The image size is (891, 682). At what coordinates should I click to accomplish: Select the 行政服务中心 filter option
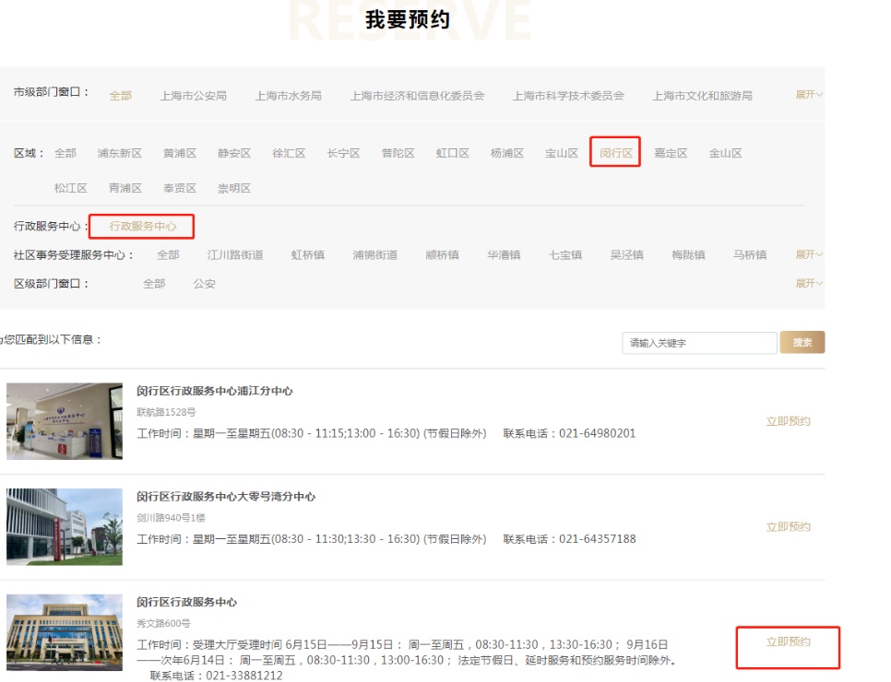(142, 226)
